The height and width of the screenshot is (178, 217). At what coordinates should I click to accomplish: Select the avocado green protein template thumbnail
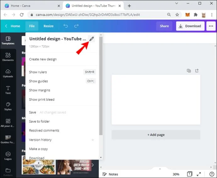[x=75, y=167]
